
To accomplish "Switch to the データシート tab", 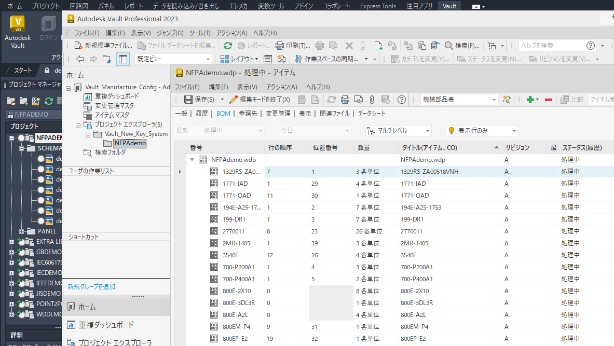I will [371, 114].
